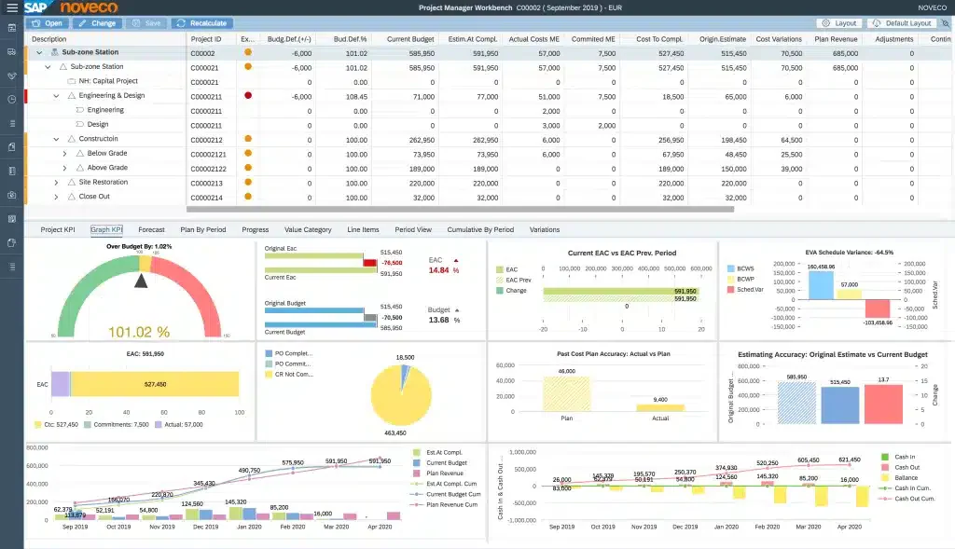Toggle the PO Complet... pie legend swatch

click(269, 353)
